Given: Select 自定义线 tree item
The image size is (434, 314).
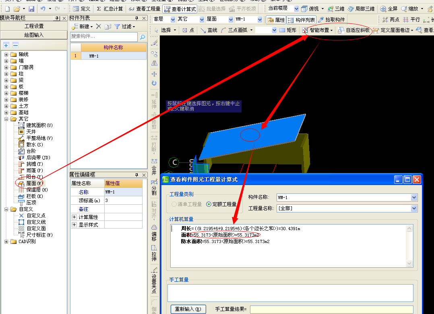Looking at the screenshot, I should 32,222.
